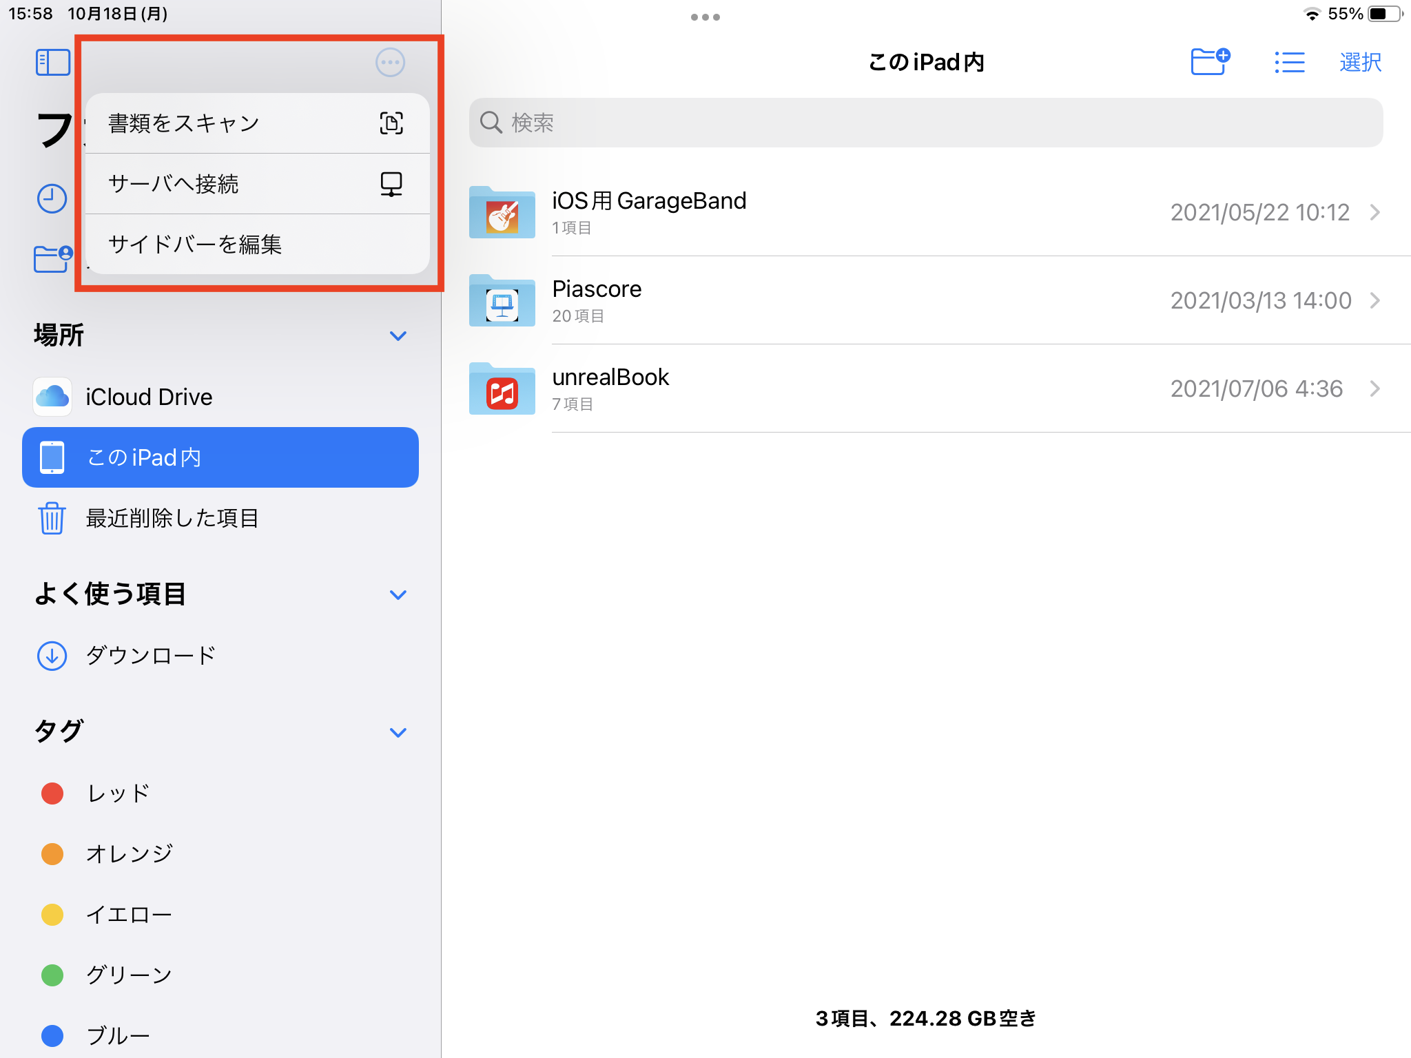Viewport: 1411px width, 1058px height.
Task: Tap the battery indicator in status bar
Action: pyautogui.click(x=1386, y=14)
